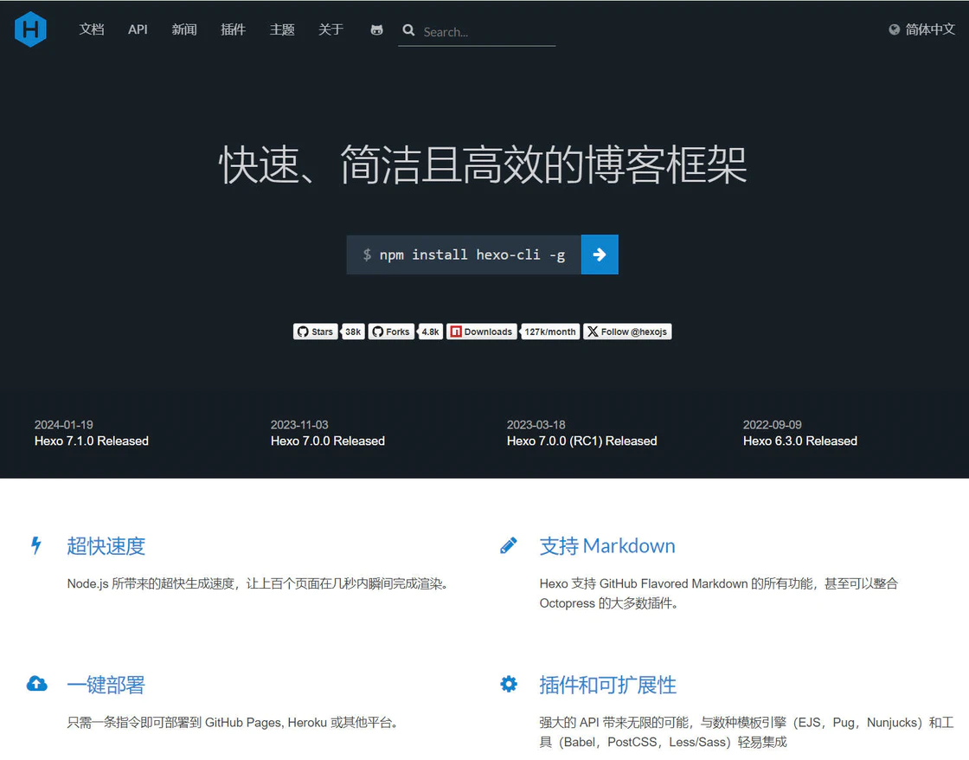The height and width of the screenshot is (760, 969).
Task: Open the 文档 menu item
Action: coord(92,29)
